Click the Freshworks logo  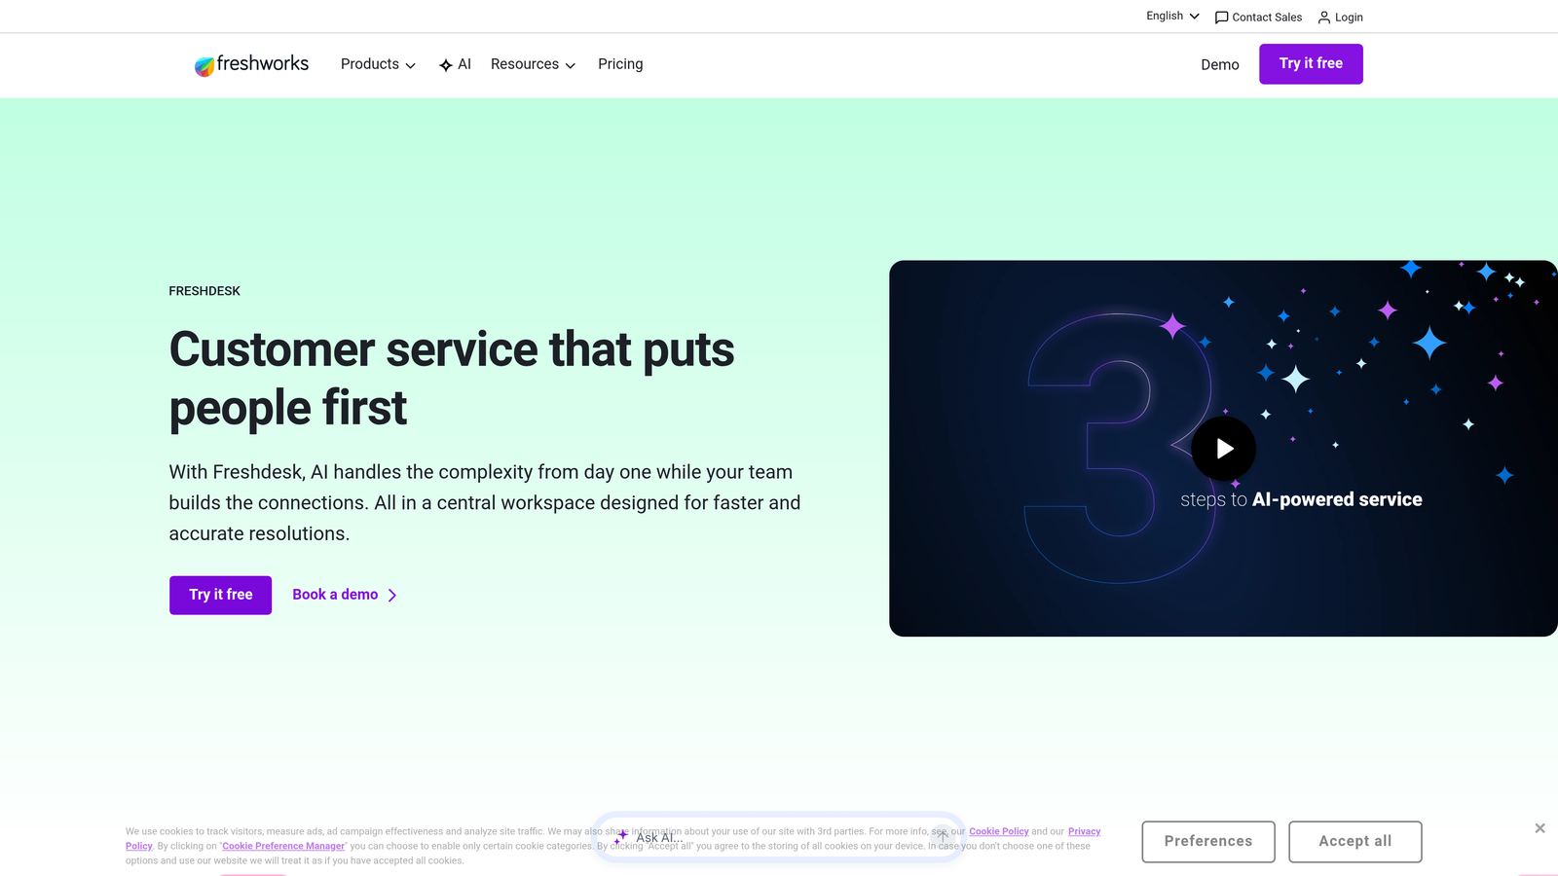point(251,64)
